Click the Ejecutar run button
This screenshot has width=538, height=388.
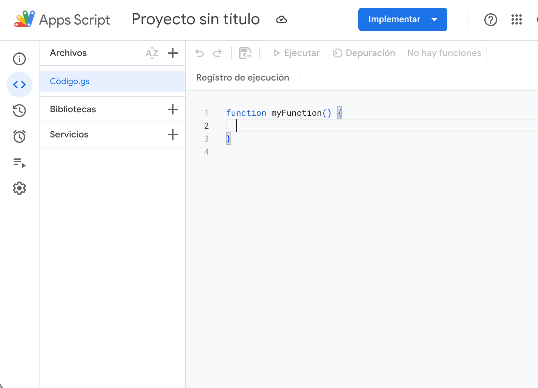297,53
